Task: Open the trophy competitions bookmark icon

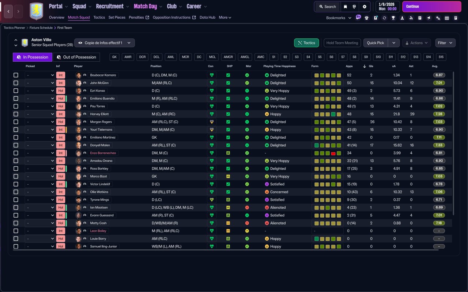Action: pyautogui.click(x=393, y=18)
